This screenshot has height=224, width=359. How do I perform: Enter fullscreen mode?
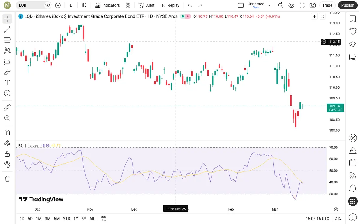(x=302, y=5)
